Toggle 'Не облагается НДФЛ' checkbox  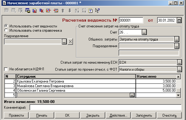(x=6, y=69)
